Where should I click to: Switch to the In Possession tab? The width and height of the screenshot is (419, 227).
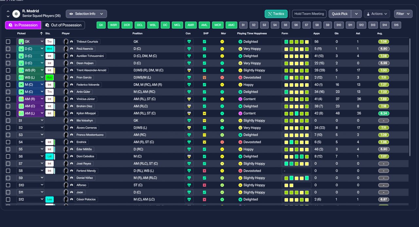(23, 25)
